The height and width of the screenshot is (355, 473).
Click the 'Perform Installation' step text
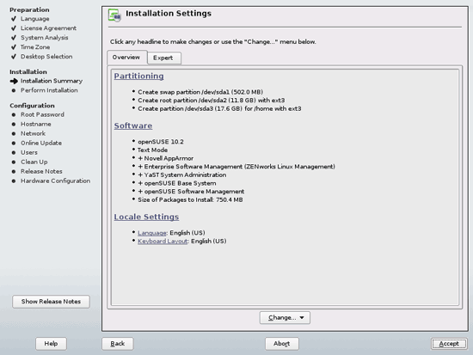[x=49, y=90]
